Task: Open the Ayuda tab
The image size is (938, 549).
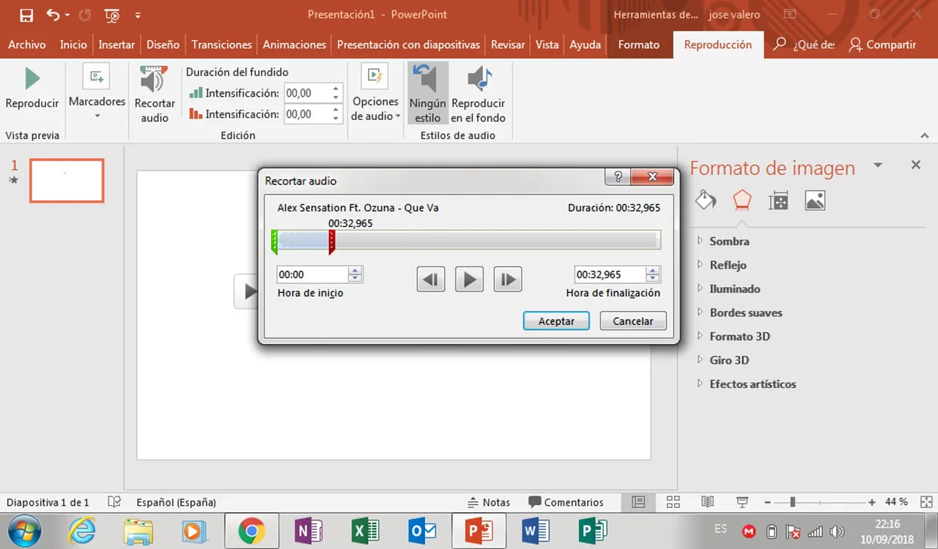Action: pyautogui.click(x=585, y=45)
